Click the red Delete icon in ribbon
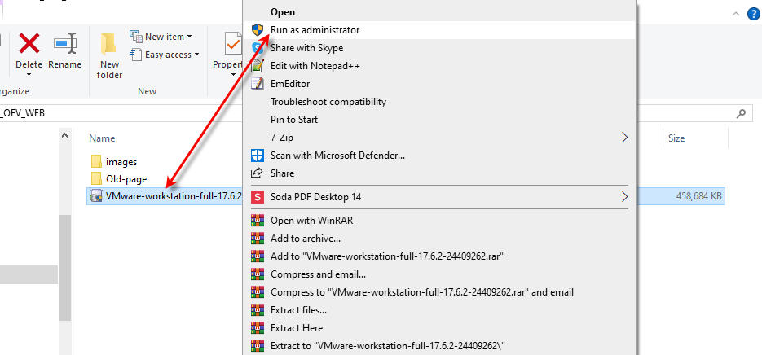This screenshot has height=355, width=762. click(x=29, y=43)
